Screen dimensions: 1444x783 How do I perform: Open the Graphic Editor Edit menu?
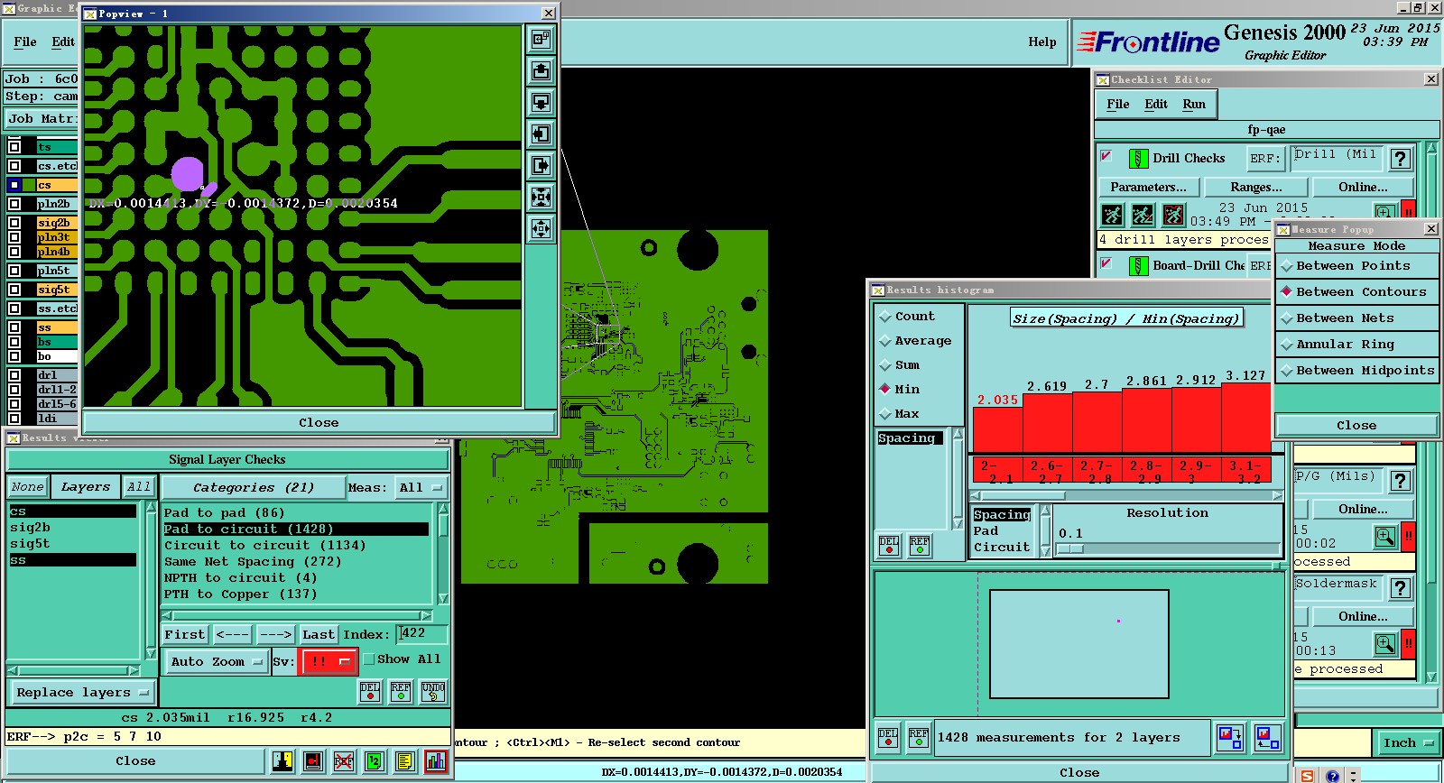[x=63, y=42]
